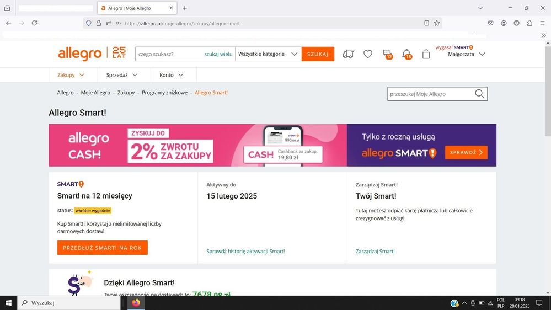Image resolution: width=551 pixels, height=310 pixels.
Task: Click the wkrótce wygaśnie status badge
Action: 93,211
